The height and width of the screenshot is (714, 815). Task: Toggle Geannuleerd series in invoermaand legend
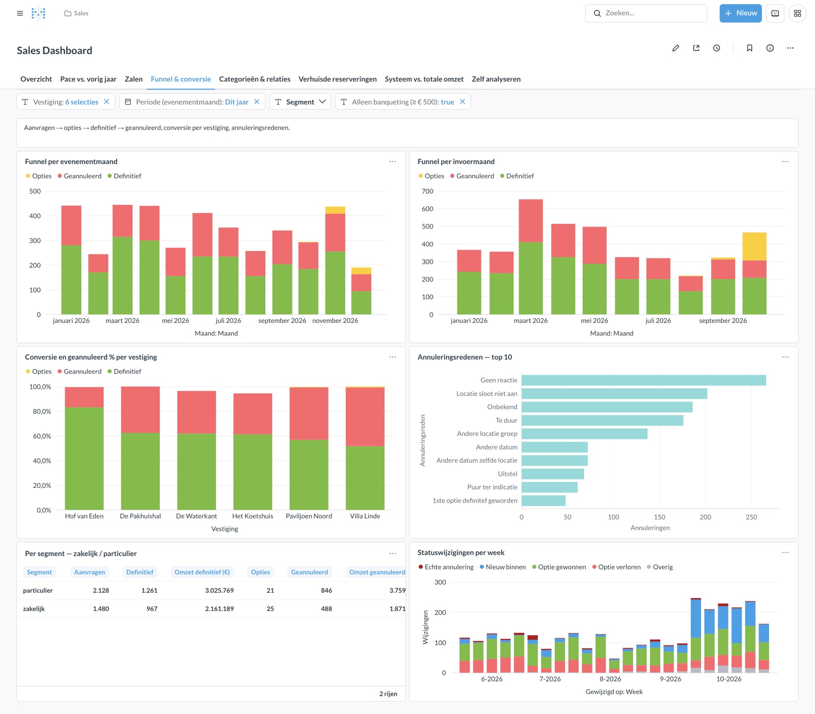click(472, 176)
